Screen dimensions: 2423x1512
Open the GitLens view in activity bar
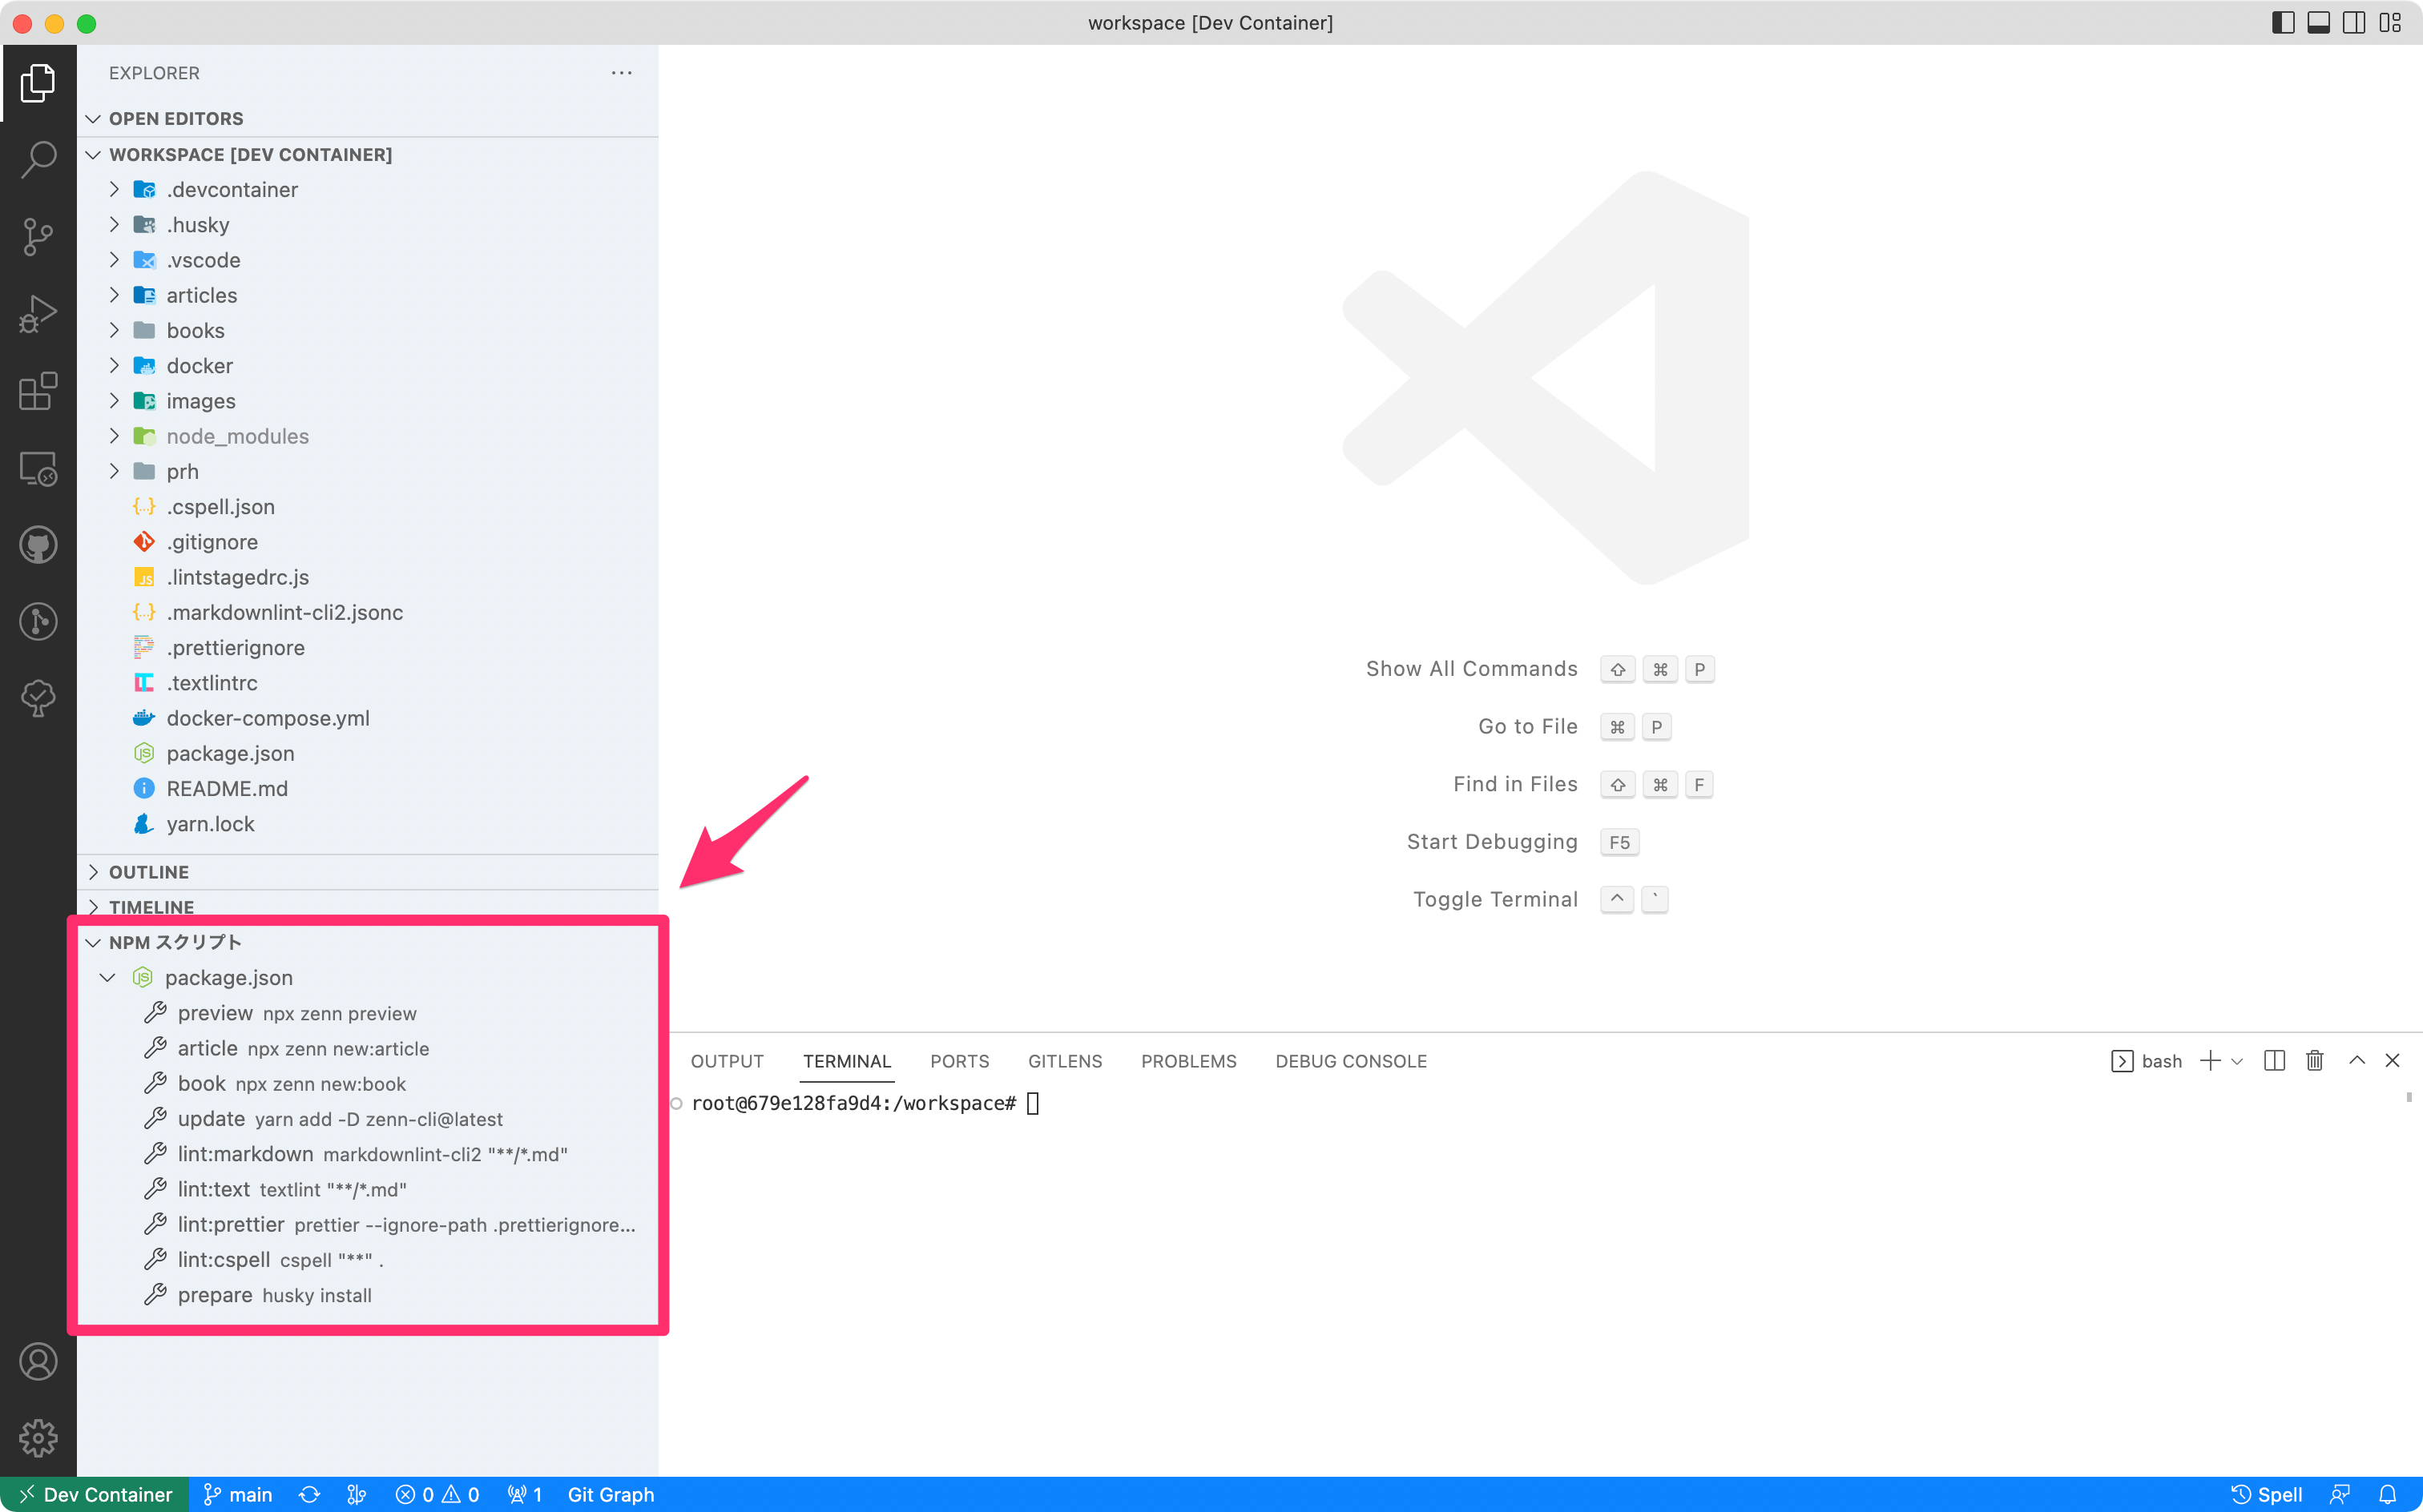pos(38,622)
